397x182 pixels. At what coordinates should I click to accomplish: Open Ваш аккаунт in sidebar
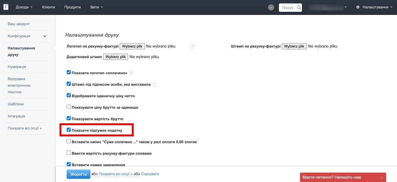click(x=19, y=24)
